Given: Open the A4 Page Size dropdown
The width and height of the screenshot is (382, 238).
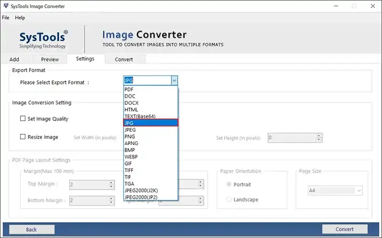Looking at the screenshot, I should [x=335, y=191].
